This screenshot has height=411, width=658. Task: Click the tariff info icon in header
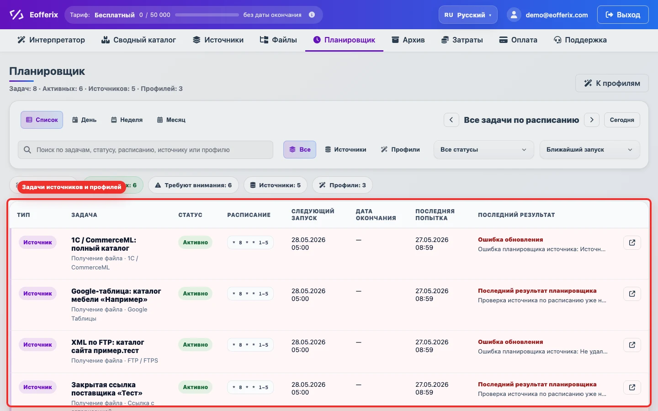pyautogui.click(x=312, y=15)
